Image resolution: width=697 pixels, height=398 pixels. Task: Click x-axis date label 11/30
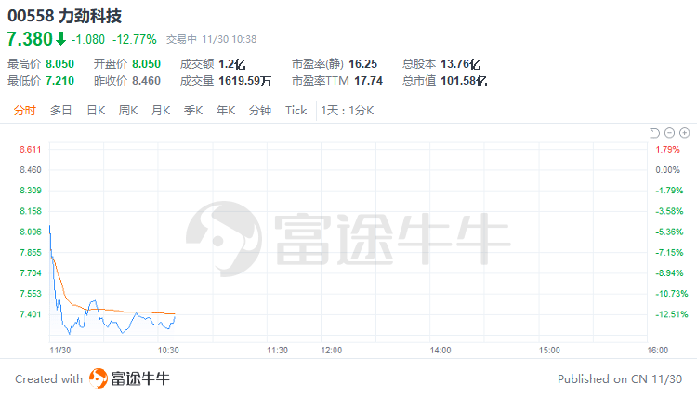(60, 351)
